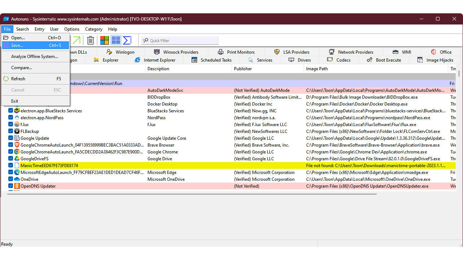Click the File not found path for ManicTime
The height and width of the screenshot is (260, 463).
coord(376,166)
